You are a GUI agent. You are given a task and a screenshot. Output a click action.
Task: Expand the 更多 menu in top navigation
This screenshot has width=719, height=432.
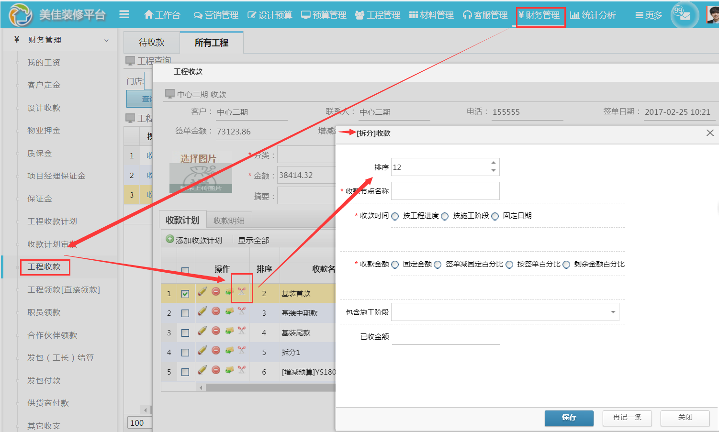pos(648,14)
